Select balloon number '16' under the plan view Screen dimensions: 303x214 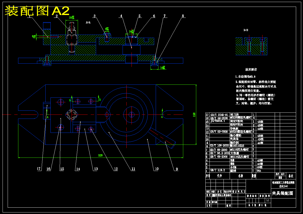[x=48, y=169]
